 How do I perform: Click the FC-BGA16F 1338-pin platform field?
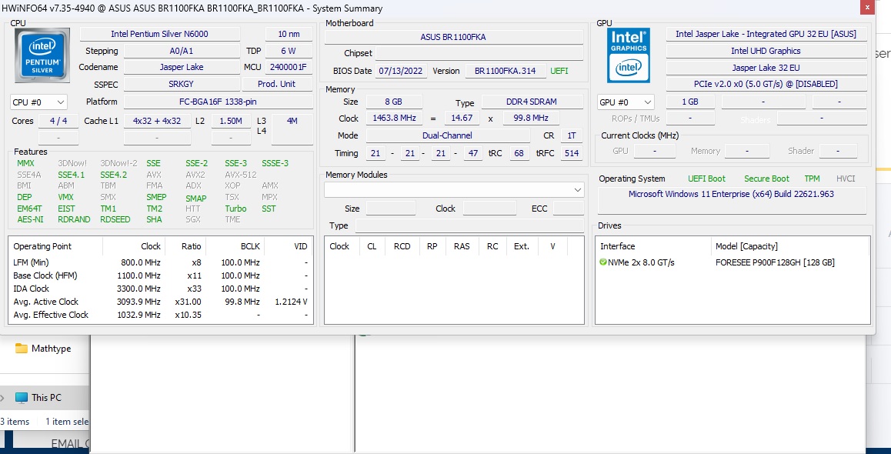pos(219,102)
